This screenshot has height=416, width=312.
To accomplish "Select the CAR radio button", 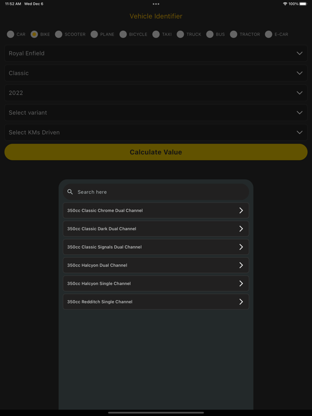I will tap(11, 34).
